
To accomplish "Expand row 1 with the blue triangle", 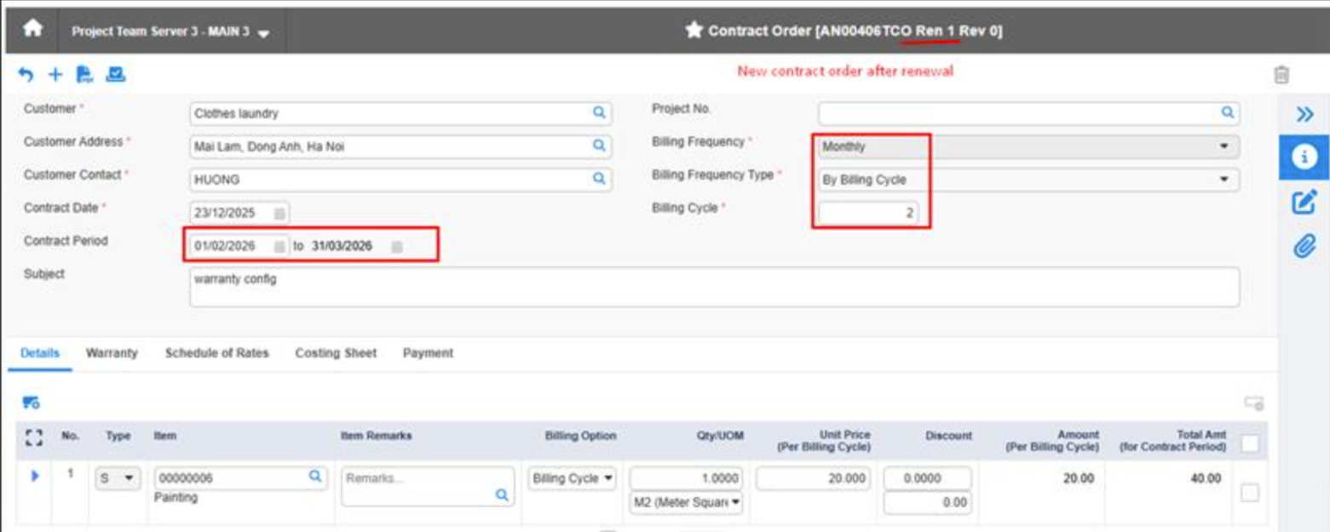I will coord(35,477).
